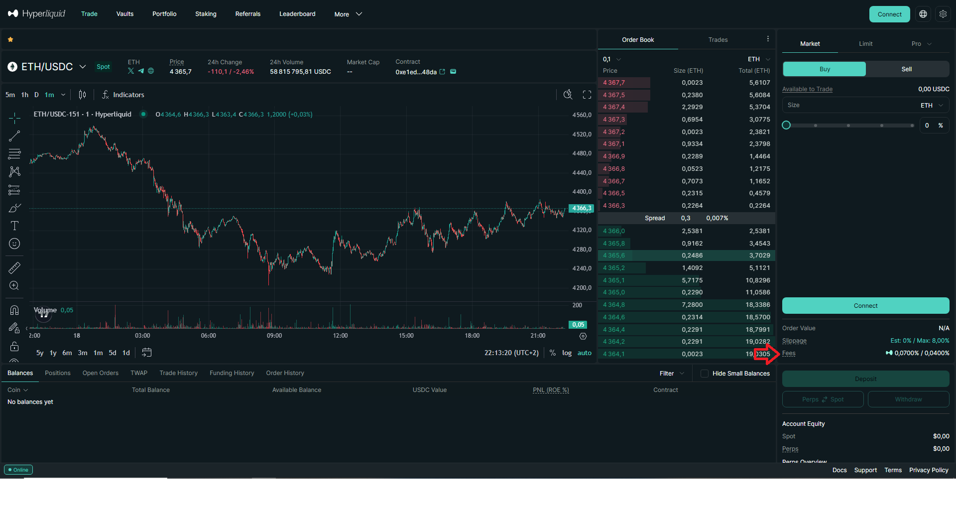Image resolution: width=956 pixels, height=510 pixels.
Task: Open the balances Filter dropdown
Action: click(x=671, y=374)
